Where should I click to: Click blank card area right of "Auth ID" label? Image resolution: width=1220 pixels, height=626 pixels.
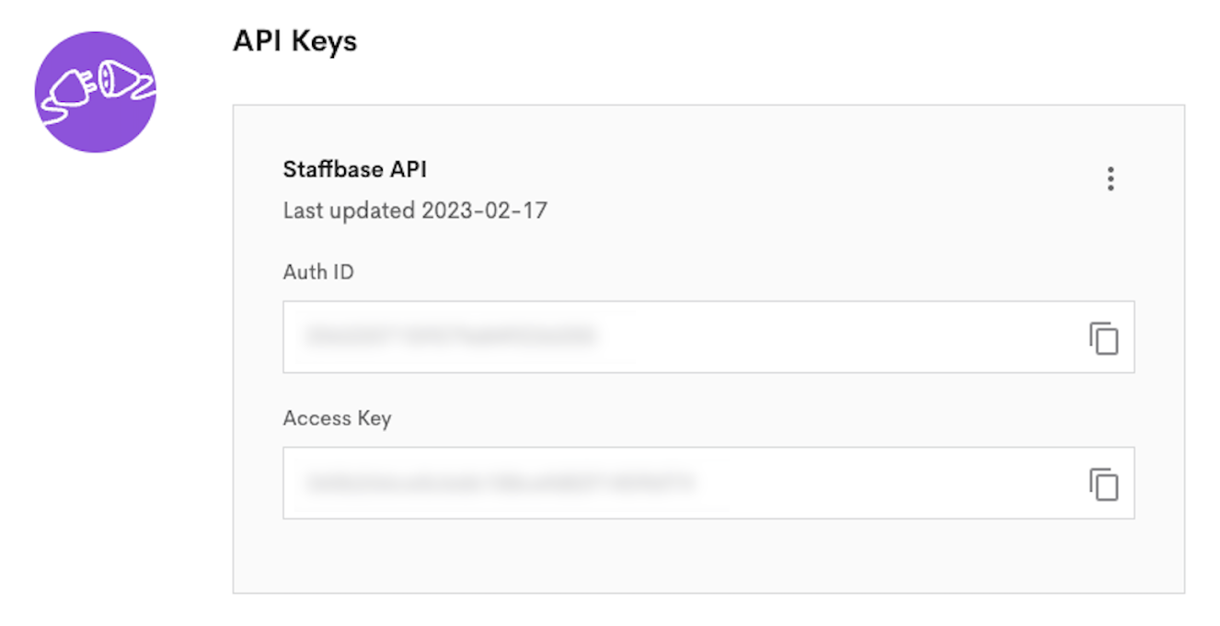(x=736, y=272)
